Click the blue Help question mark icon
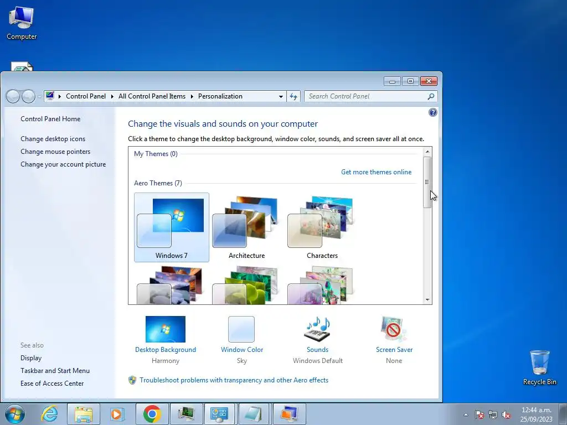 (x=432, y=112)
